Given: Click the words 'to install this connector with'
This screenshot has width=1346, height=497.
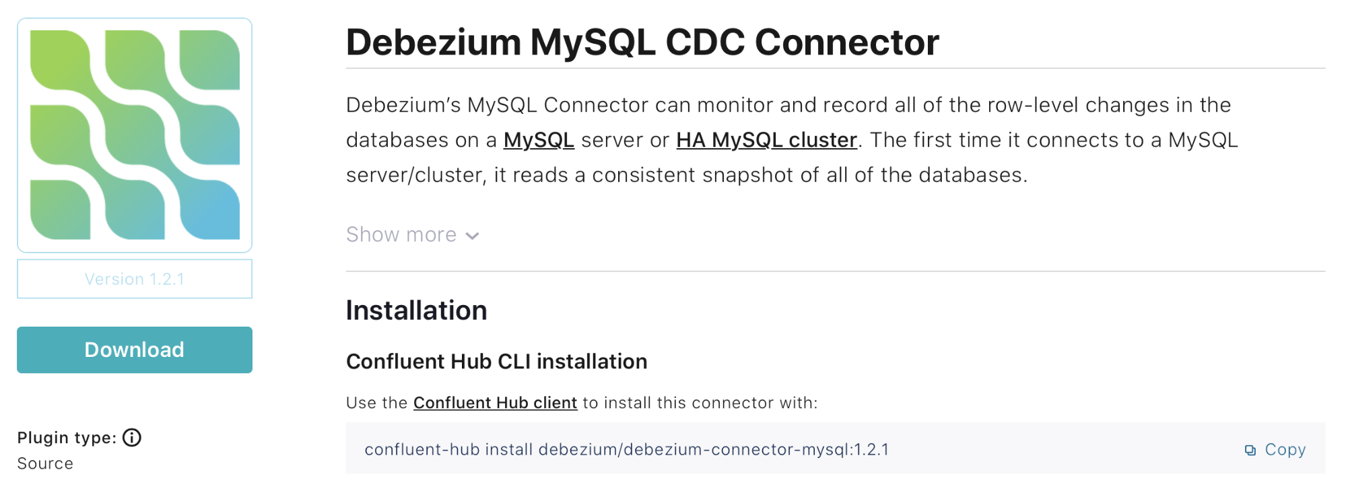Looking at the screenshot, I should (700, 403).
